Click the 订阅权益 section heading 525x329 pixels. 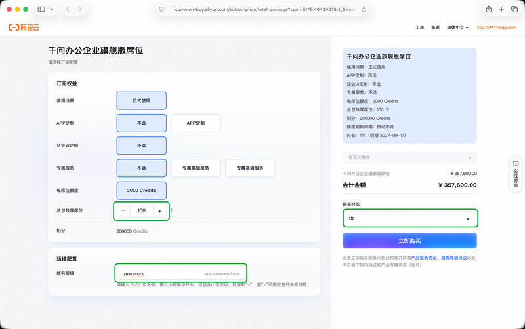pyautogui.click(x=67, y=84)
